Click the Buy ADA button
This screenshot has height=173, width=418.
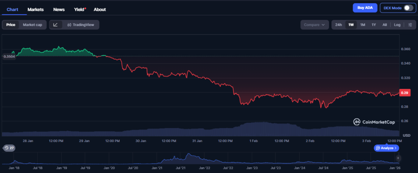365,8
